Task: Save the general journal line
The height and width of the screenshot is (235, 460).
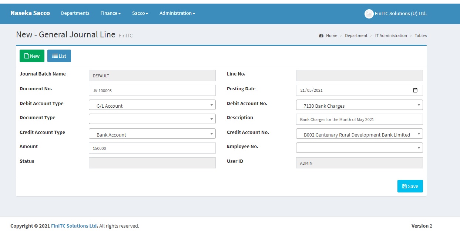Action: (x=410, y=186)
